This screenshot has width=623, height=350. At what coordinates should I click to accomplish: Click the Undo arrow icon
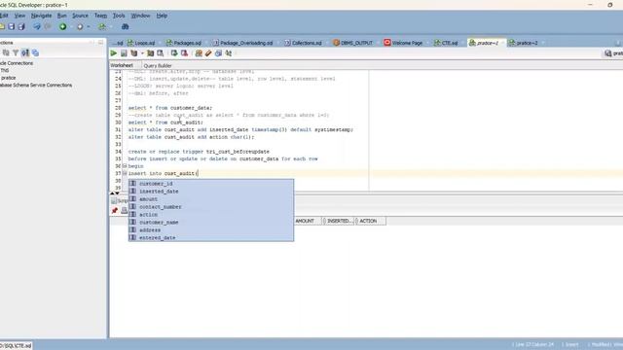click(37, 26)
